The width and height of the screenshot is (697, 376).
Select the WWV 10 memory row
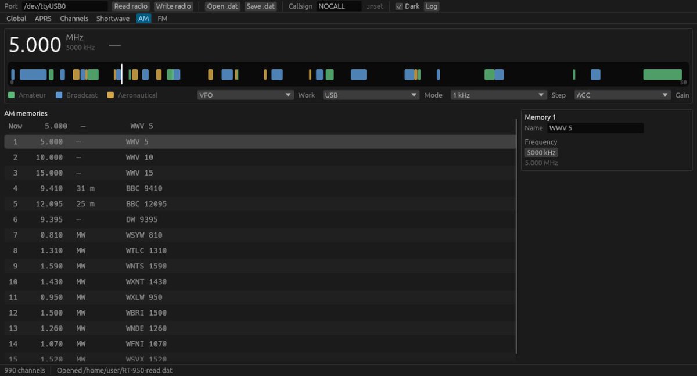[260, 157]
